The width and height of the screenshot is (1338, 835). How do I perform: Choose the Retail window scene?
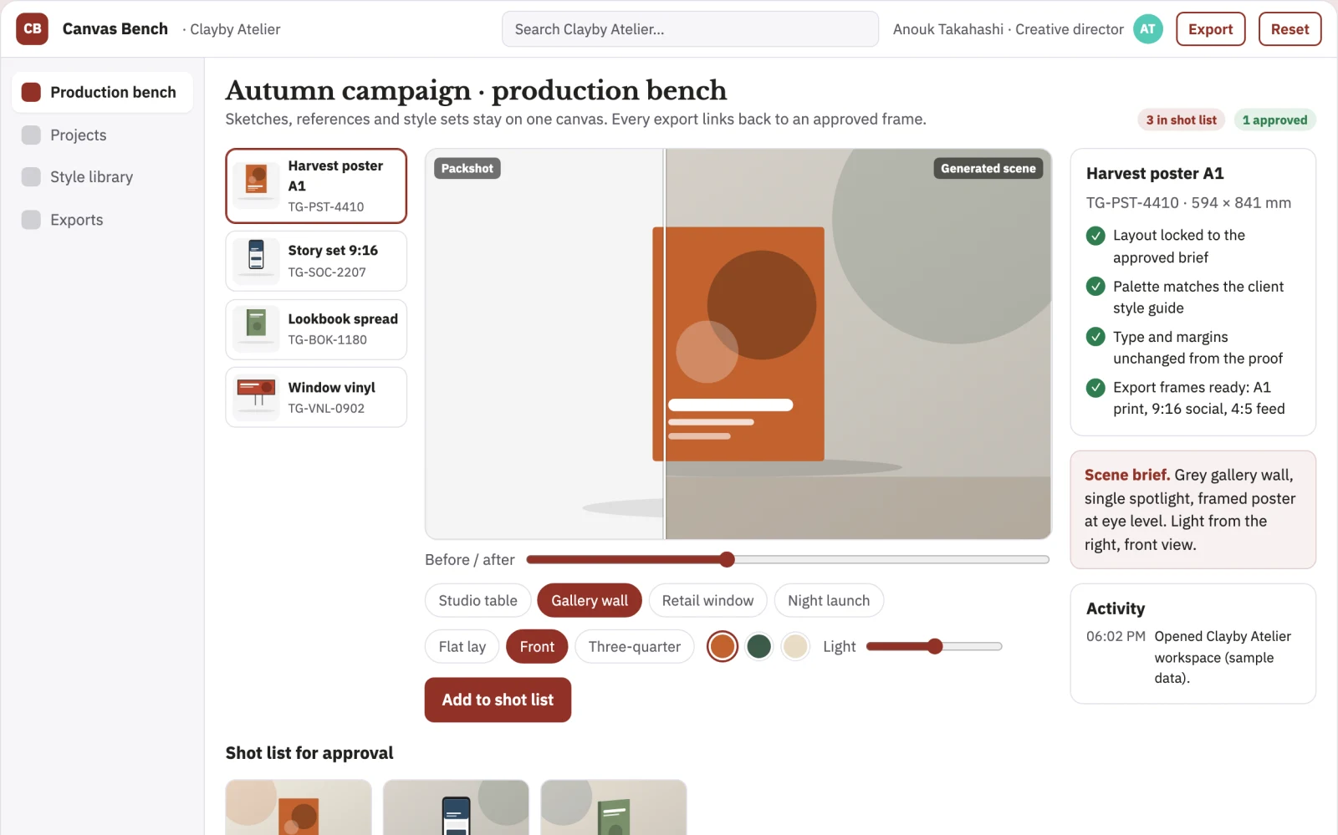click(x=707, y=600)
